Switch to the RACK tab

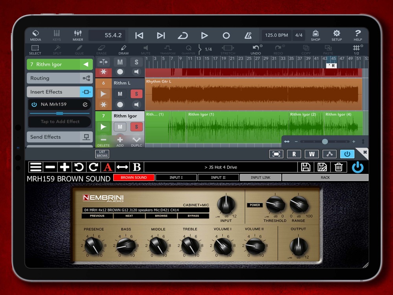[325, 178]
